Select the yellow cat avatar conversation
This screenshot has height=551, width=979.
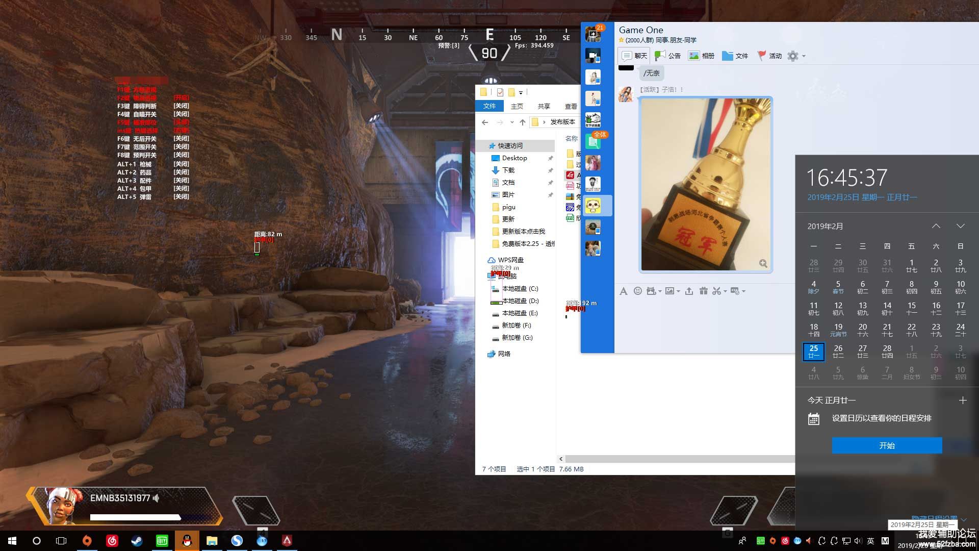pyautogui.click(x=592, y=206)
